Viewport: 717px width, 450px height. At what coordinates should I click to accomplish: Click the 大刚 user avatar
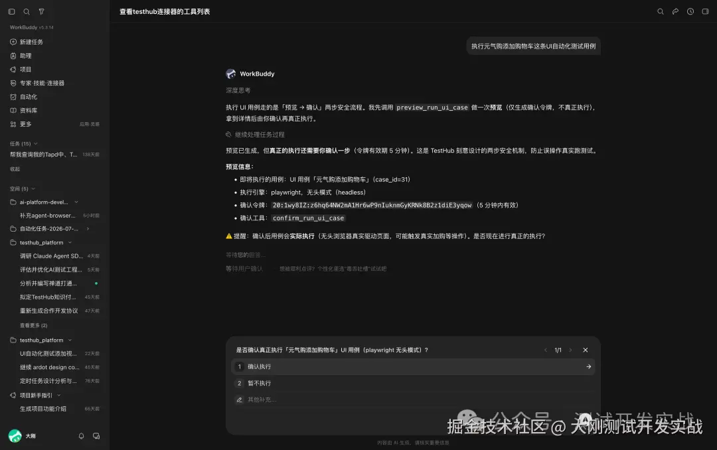pyautogui.click(x=15, y=436)
